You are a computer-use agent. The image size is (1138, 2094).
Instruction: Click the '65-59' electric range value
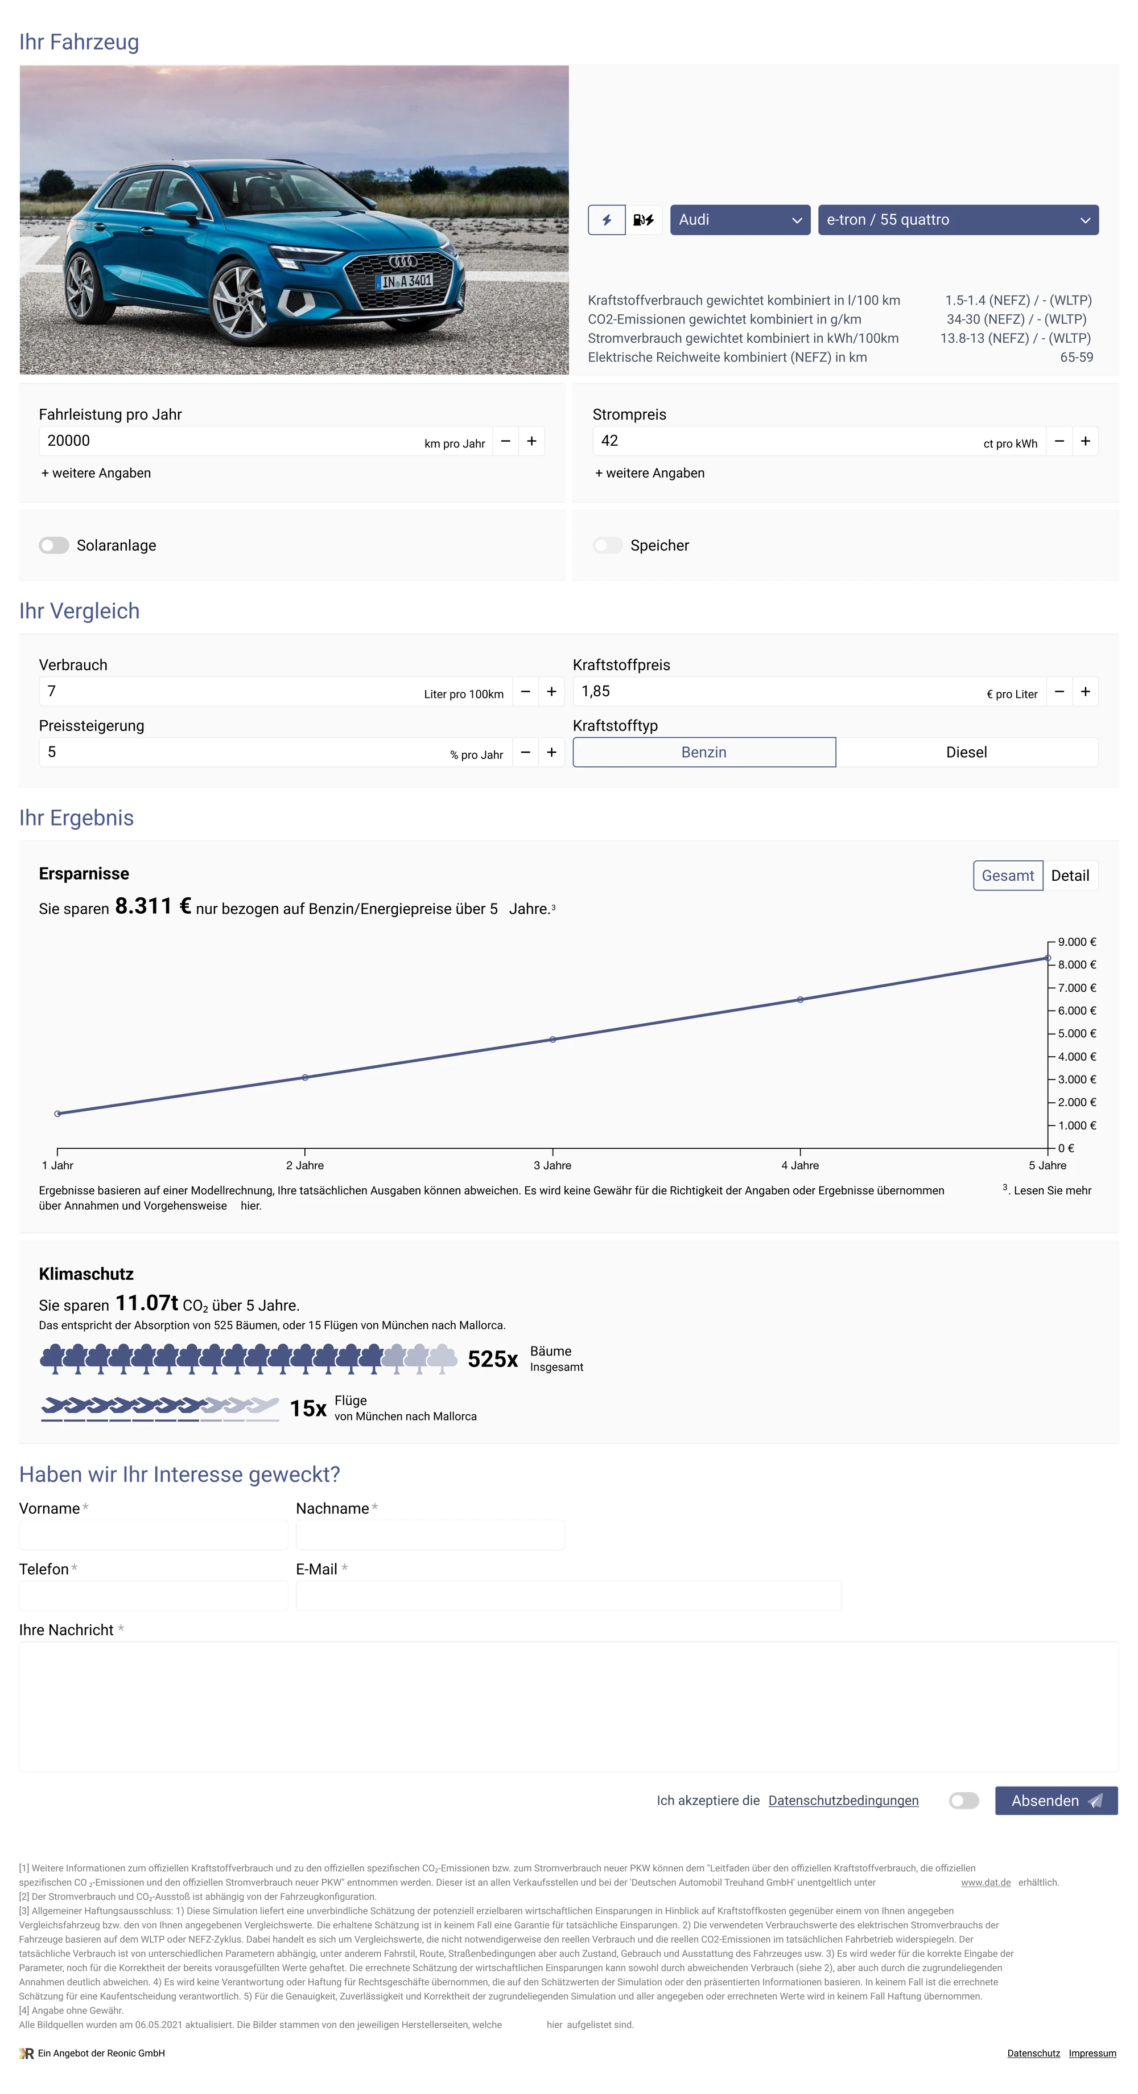coord(1077,357)
